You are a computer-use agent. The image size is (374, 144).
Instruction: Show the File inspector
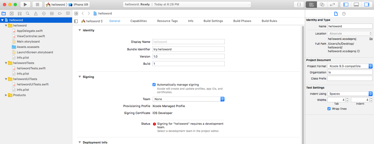(x=336, y=14)
